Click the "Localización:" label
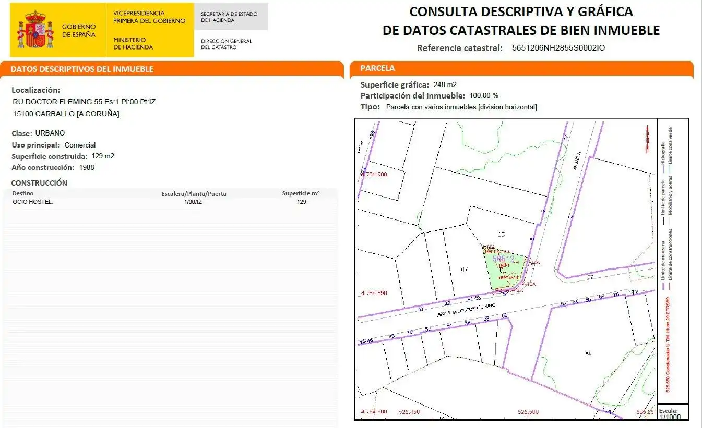The height and width of the screenshot is (428, 702). coord(36,90)
